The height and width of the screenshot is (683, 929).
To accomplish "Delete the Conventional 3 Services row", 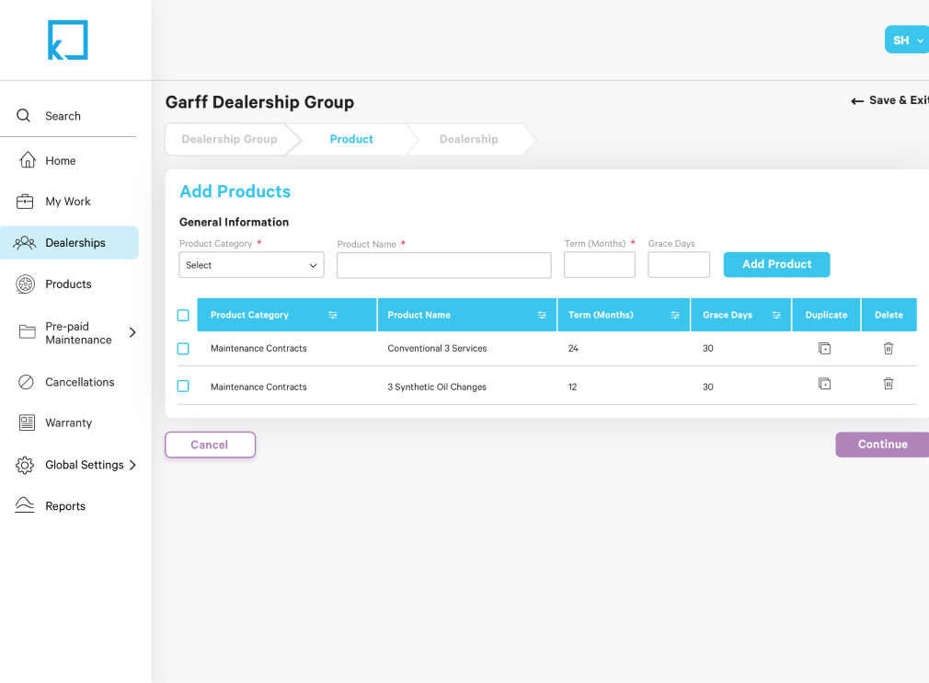I will (889, 349).
